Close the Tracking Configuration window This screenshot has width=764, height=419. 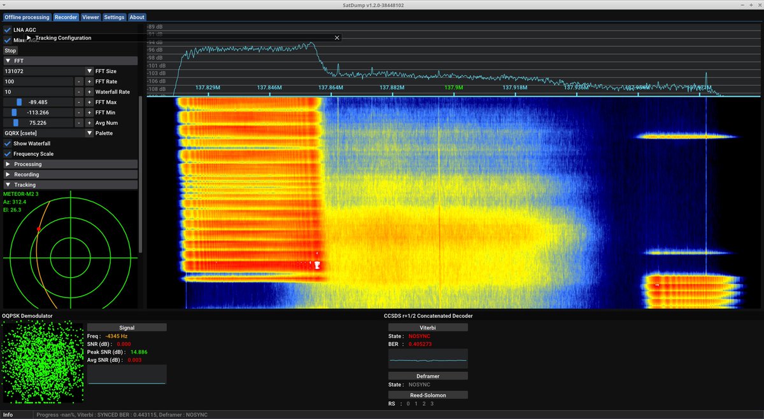pyautogui.click(x=337, y=38)
